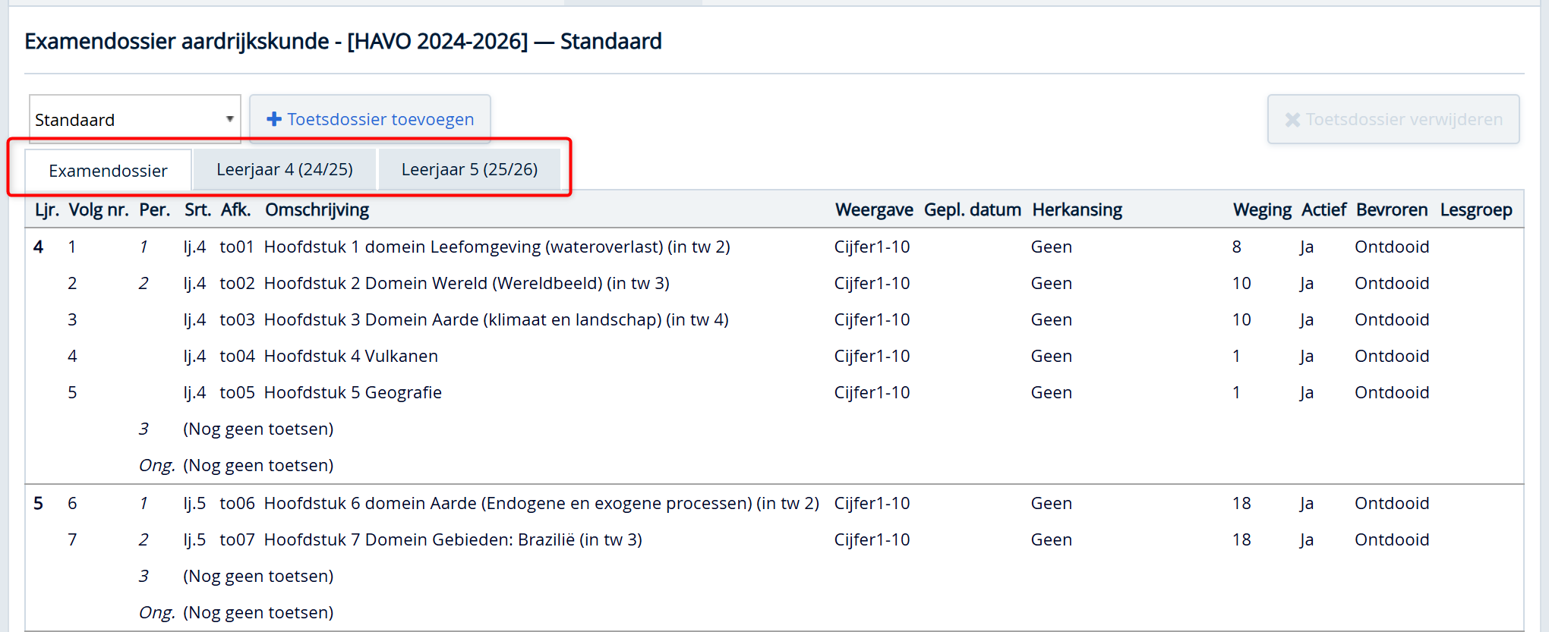The height and width of the screenshot is (632, 1549).
Task: Click Ontdooid status for to01 row
Action: 1391,247
